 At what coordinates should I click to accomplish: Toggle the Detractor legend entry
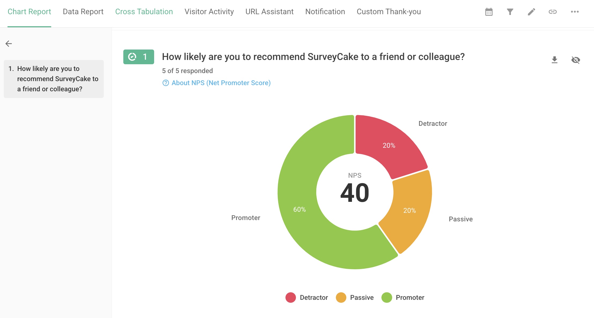[307, 297]
